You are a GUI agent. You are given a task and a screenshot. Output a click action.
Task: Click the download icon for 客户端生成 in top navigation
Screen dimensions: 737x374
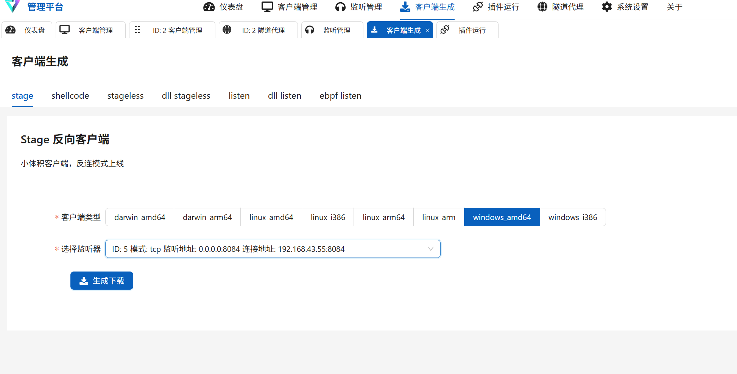pyautogui.click(x=405, y=7)
